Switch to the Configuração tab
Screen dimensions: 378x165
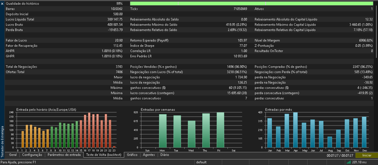pyautogui.click(x=32, y=155)
